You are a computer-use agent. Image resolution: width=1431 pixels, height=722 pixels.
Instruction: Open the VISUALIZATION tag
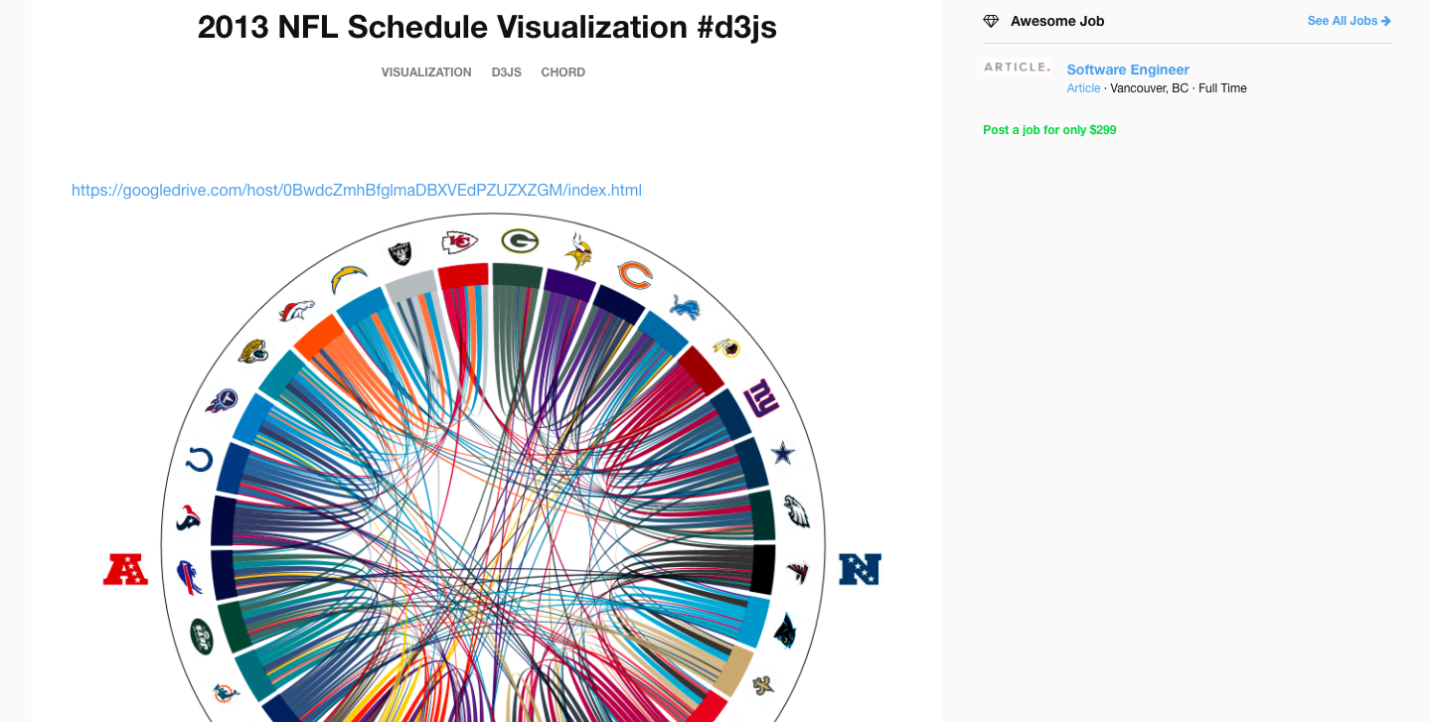coord(426,72)
